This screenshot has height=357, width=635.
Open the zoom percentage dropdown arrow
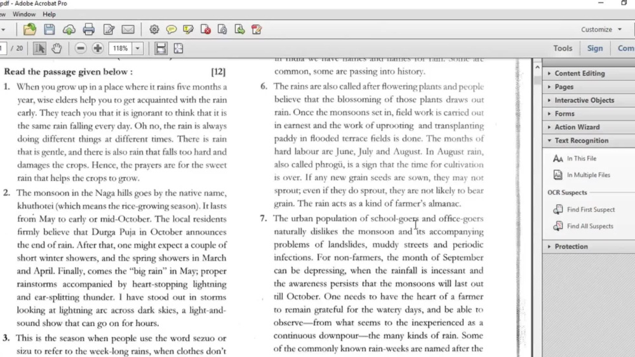point(138,49)
